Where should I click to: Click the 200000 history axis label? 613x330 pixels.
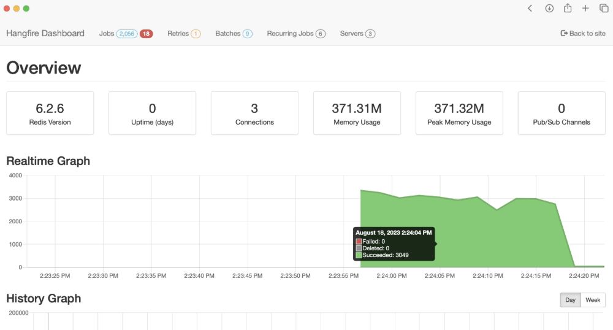[18, 313]
